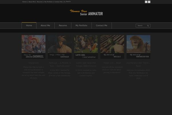Click the Thomas Voss Senior Animator logo

pos(86,13)
